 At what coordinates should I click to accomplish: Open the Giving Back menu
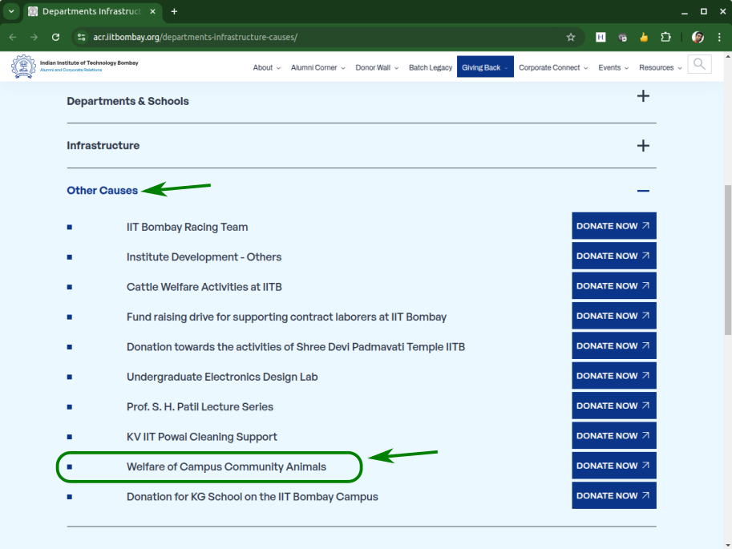click(484, 67)
